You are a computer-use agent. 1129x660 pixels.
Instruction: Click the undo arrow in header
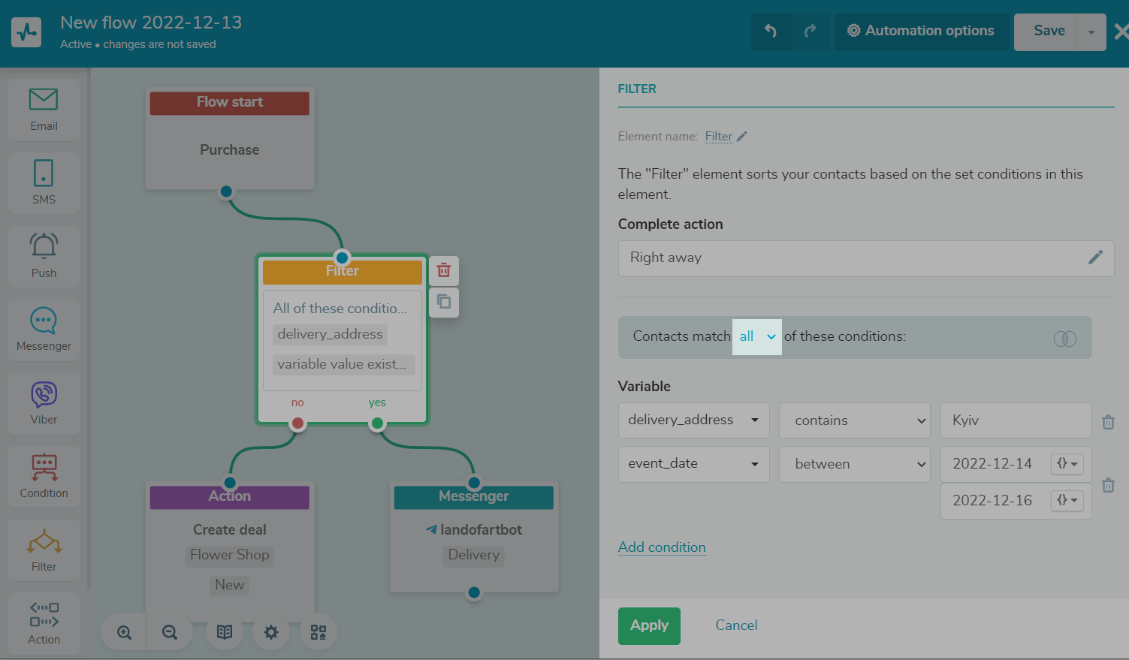[x=771, y=32]
